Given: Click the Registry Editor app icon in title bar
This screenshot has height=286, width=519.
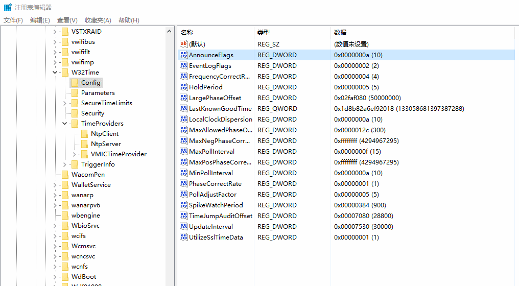Looking at the screenshot, I should coord(8,7).
